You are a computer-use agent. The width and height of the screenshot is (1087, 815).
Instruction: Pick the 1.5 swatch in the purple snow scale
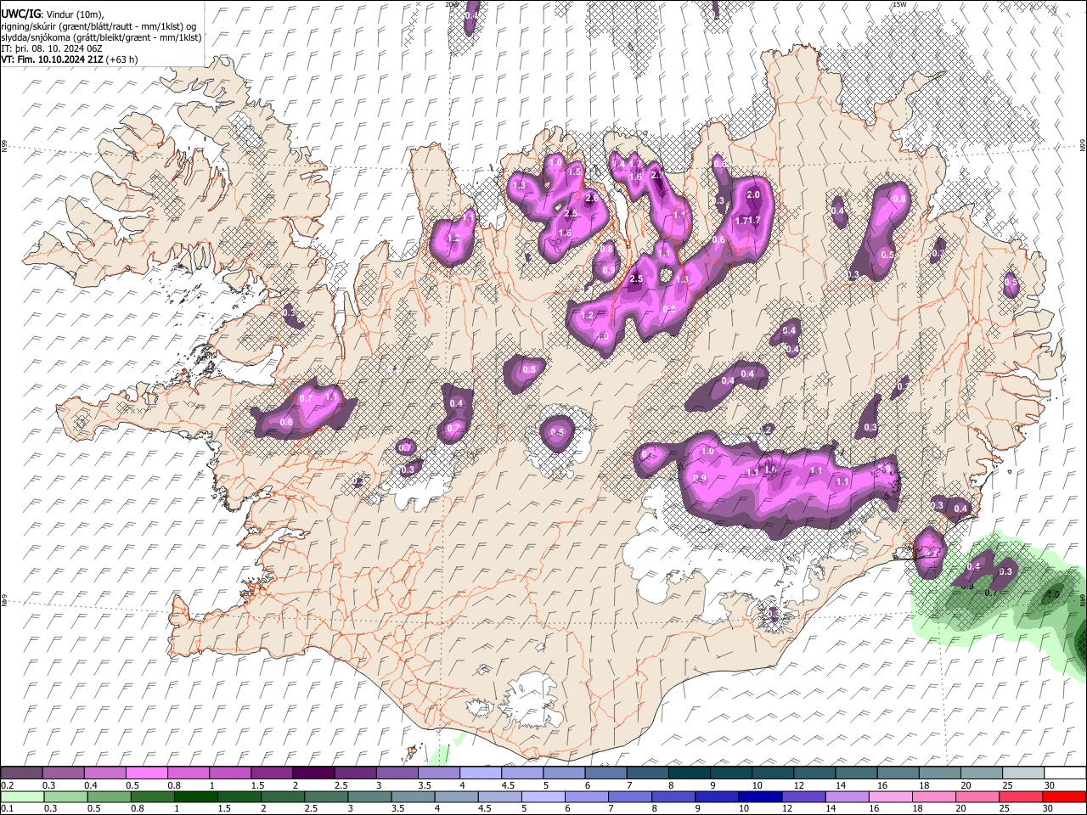272,773
